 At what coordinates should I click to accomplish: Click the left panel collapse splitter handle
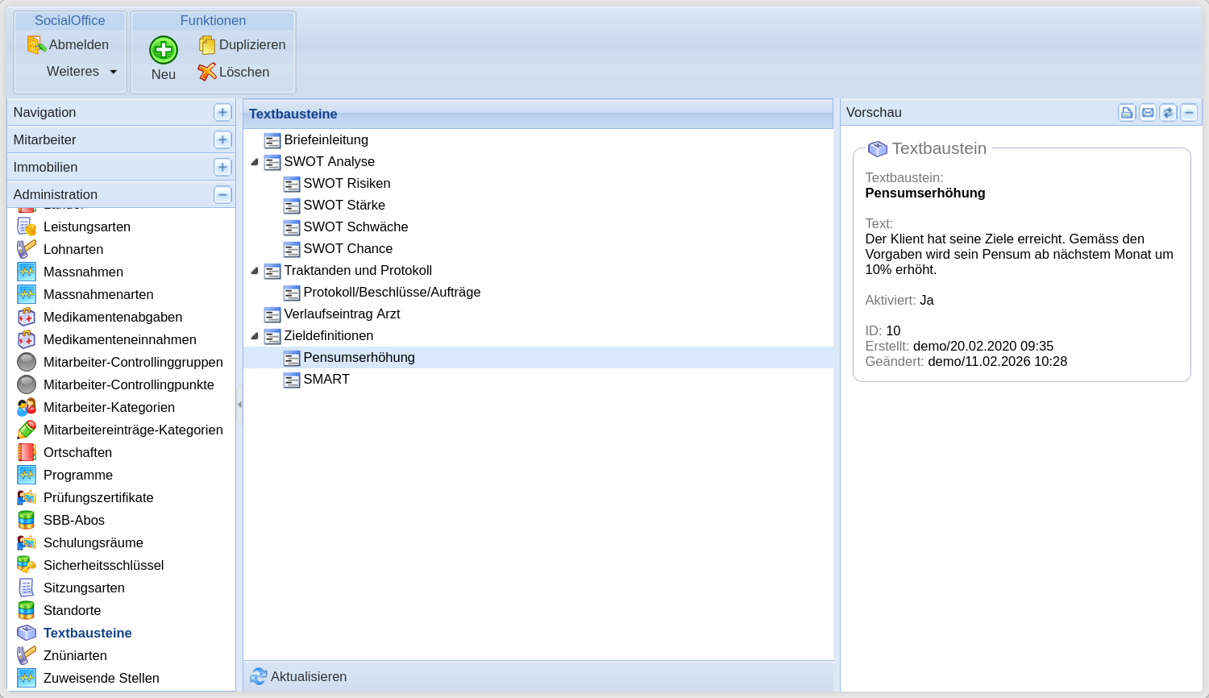[239, 405]
